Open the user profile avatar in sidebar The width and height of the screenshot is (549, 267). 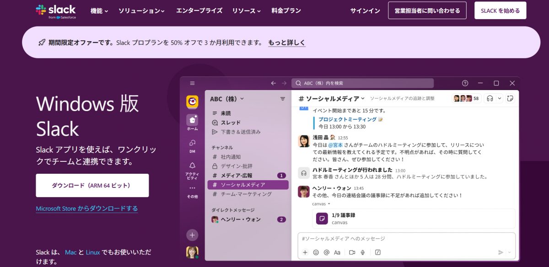point(192,252)
